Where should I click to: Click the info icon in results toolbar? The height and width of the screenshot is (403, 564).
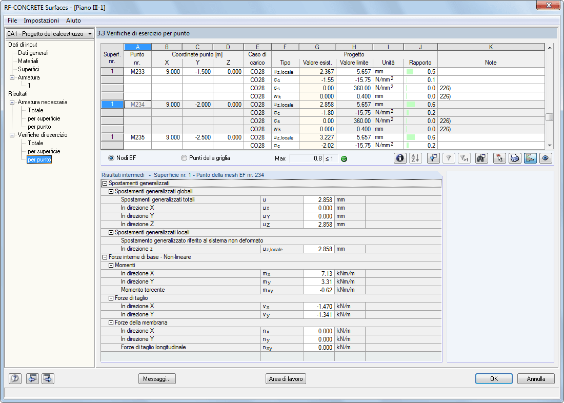(400, 158)
